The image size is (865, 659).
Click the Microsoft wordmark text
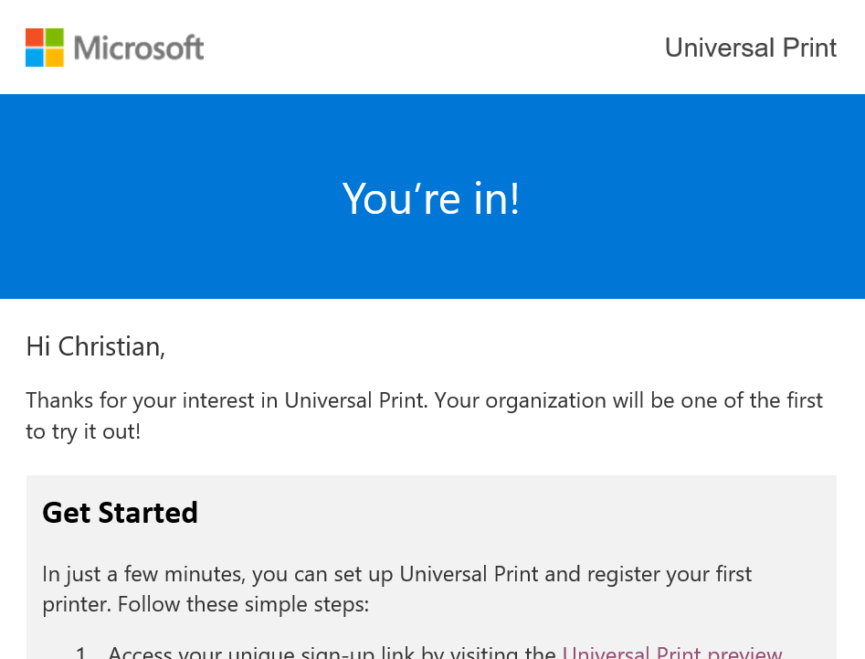(139, 48)
